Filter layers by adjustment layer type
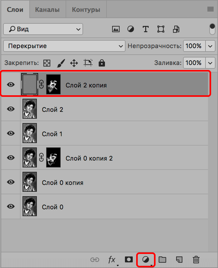Screen dimensions: 218x268 [131, 29]
